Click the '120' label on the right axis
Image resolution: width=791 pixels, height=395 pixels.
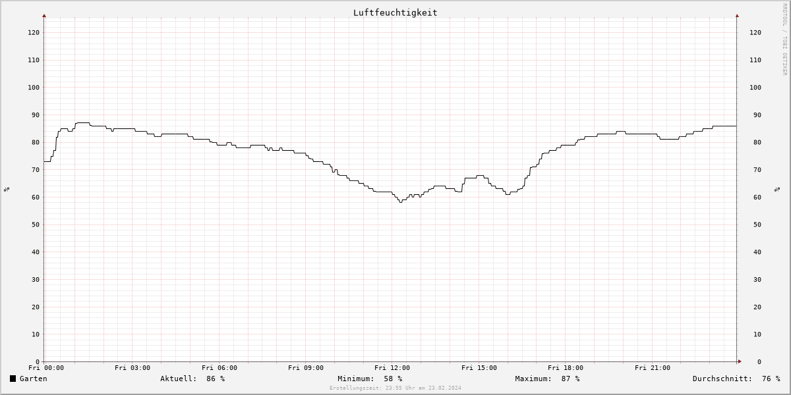[x=755, y=32]
